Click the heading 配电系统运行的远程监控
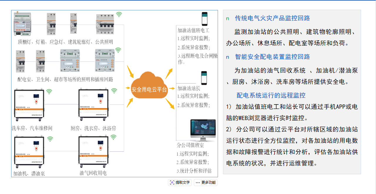The width and height of the screenshot is (376, 194). (x=271, y=95)
